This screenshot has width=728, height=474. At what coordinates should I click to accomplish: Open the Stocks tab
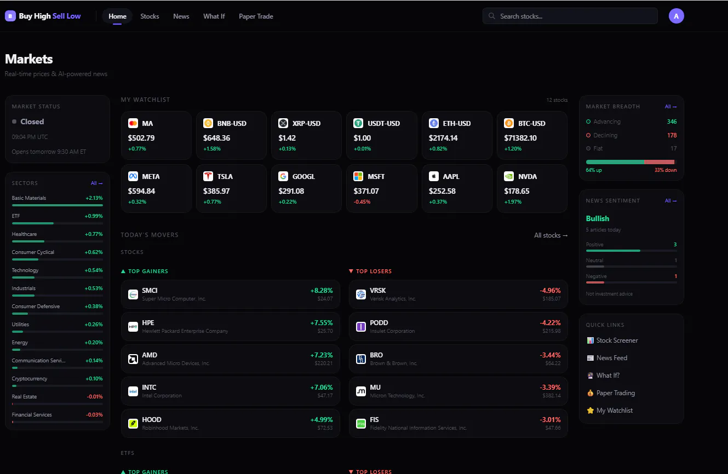150,16
